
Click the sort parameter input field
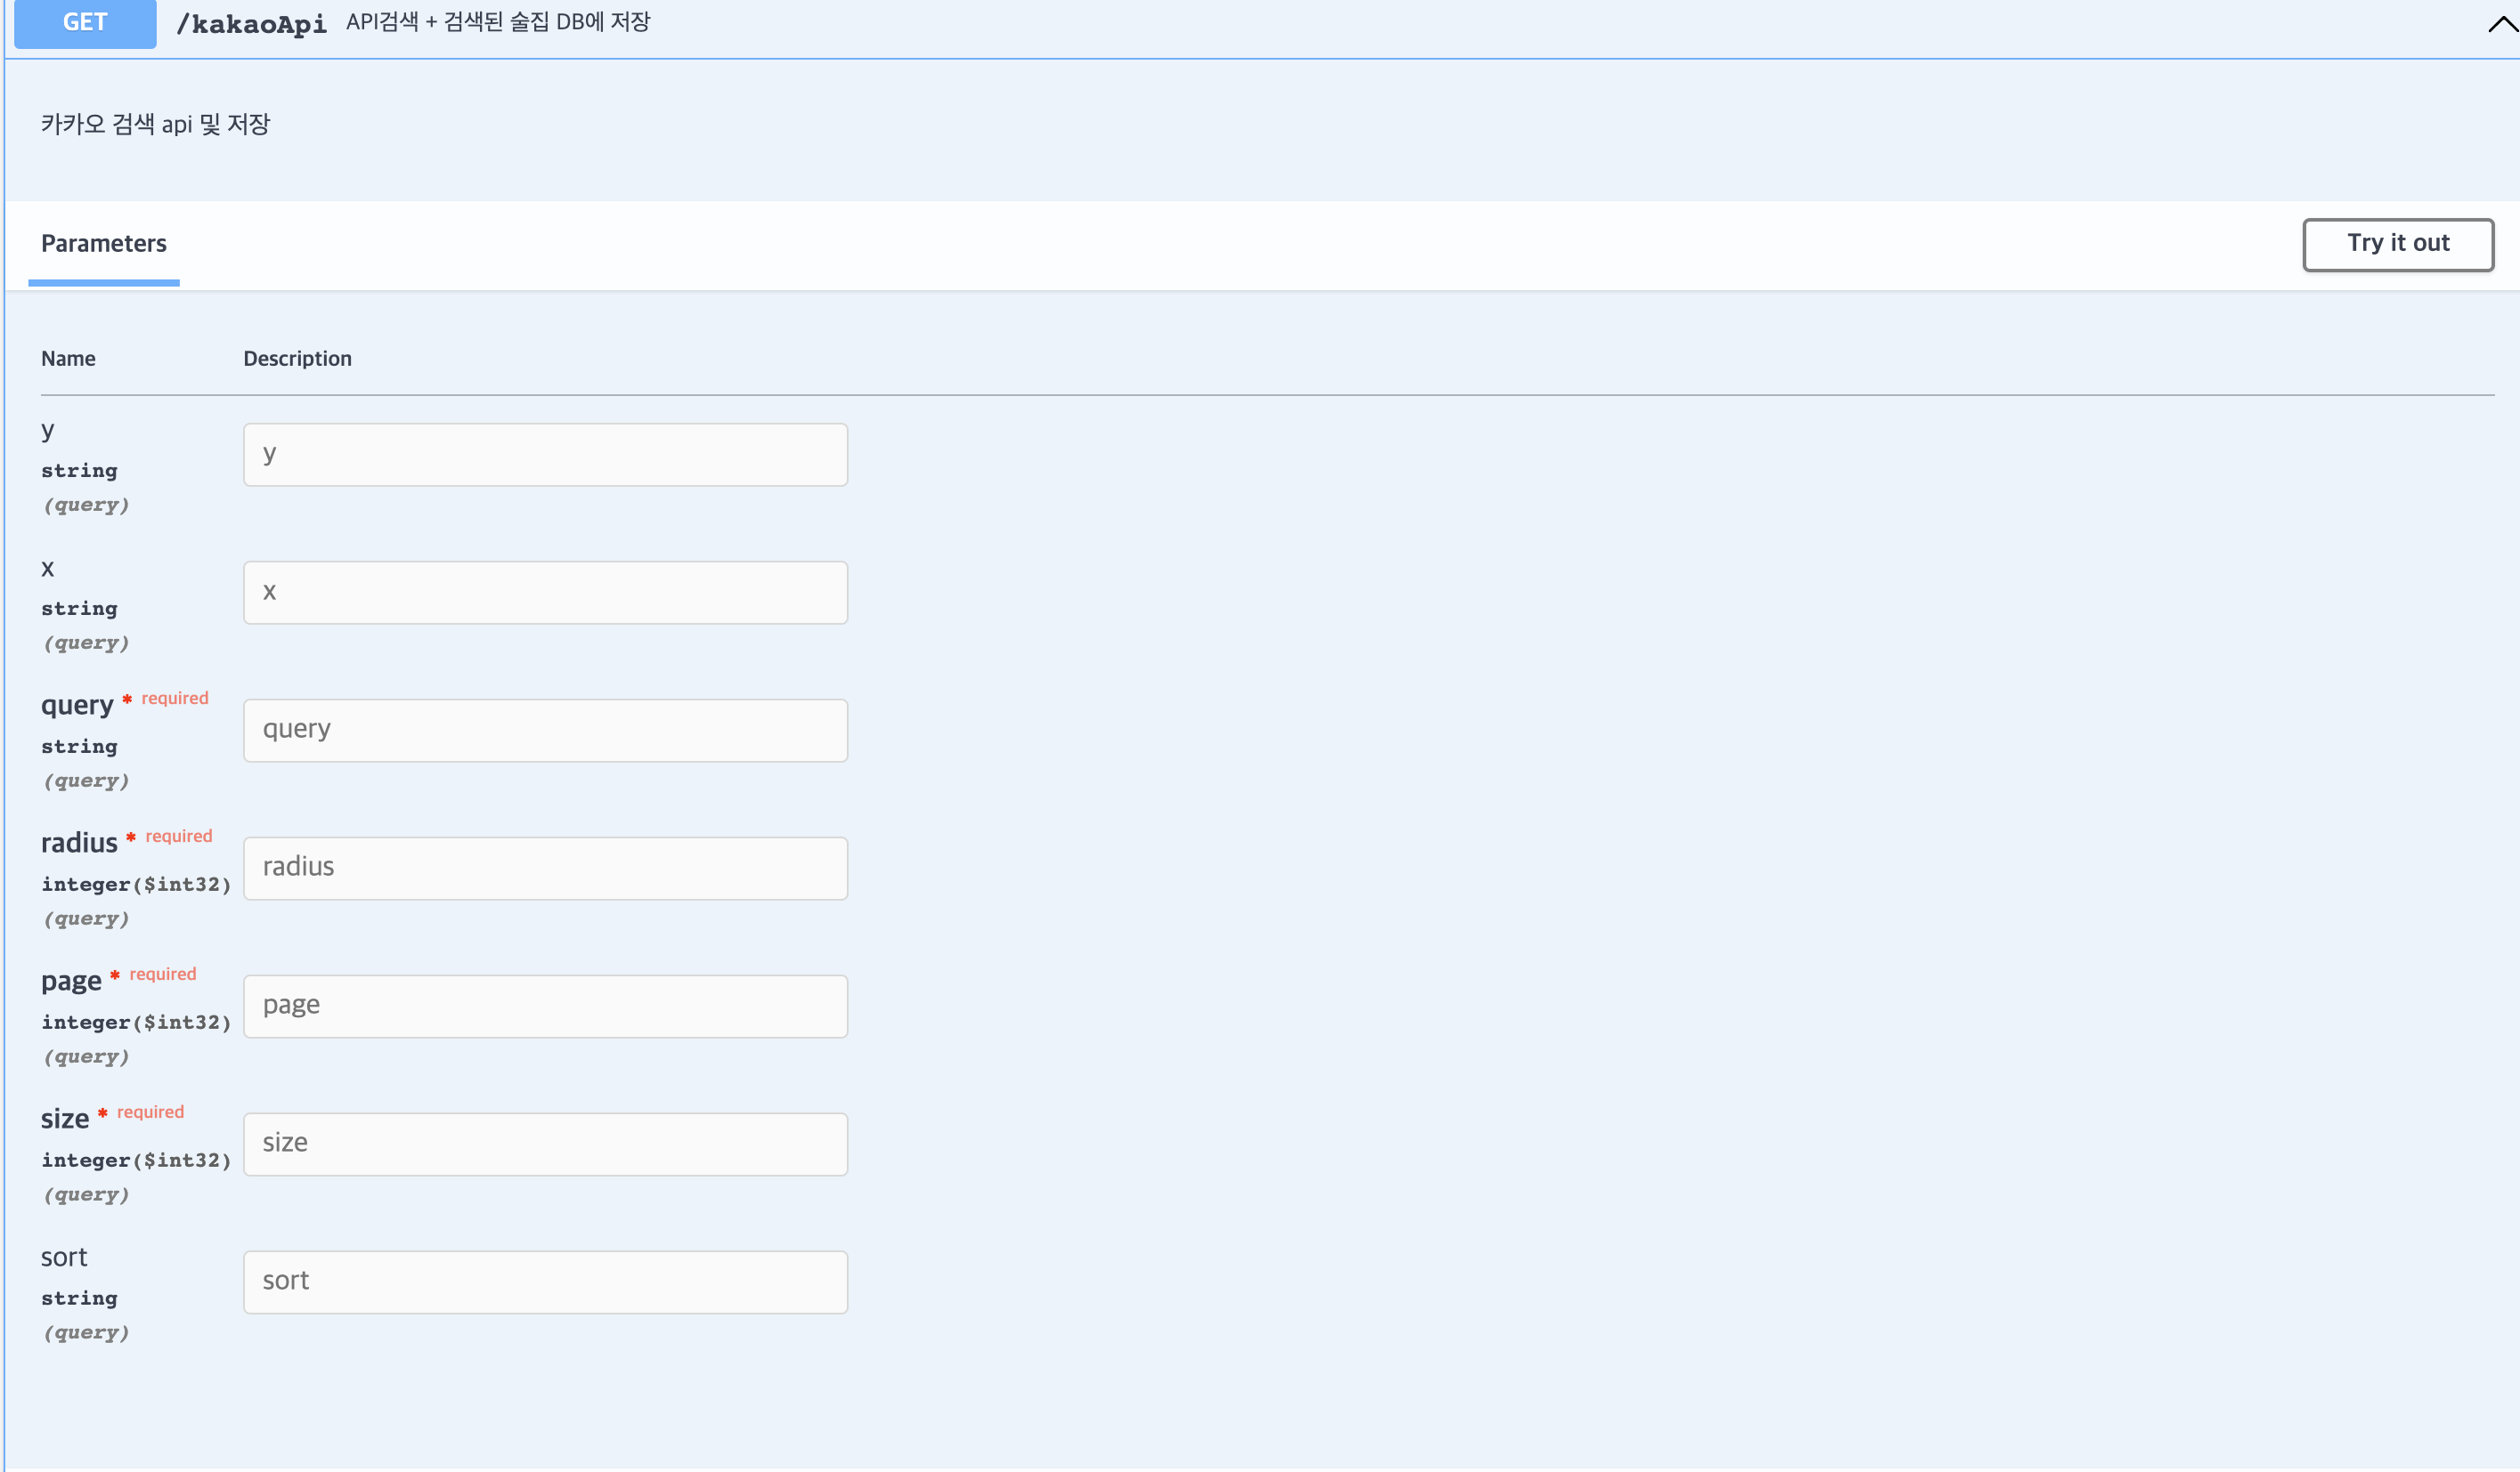(x=545, y=1282)
